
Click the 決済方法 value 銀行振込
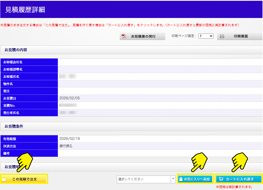(x=66, y=146)
